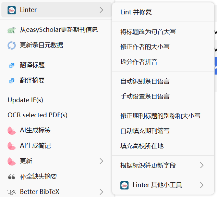Screen dimensions: 217x197
Task: Expand the Better BibTeX submenu arrow
Action: (x=101, y=192)
